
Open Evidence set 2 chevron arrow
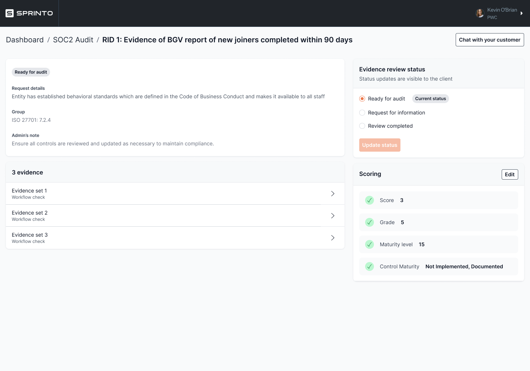coord(333,216)
